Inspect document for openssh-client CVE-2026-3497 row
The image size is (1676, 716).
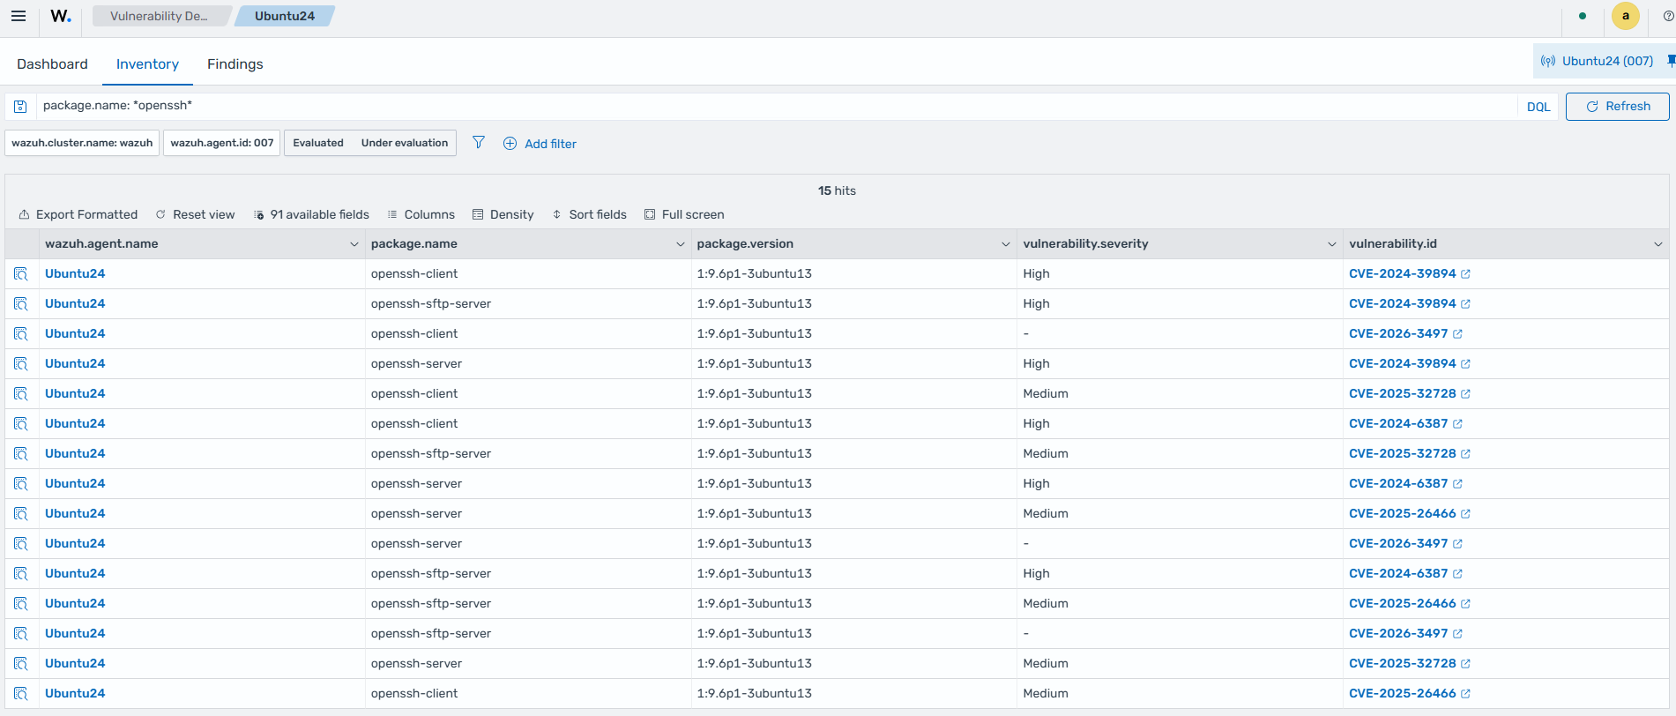click(x=21, y=334)
